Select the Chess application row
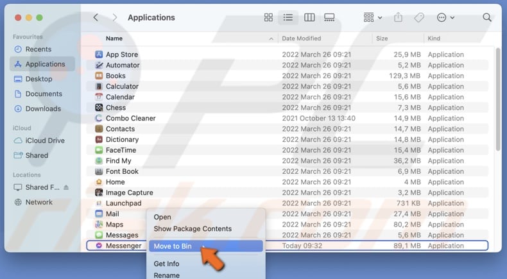This screenshot has width=507, height=279. coord(116,108)
